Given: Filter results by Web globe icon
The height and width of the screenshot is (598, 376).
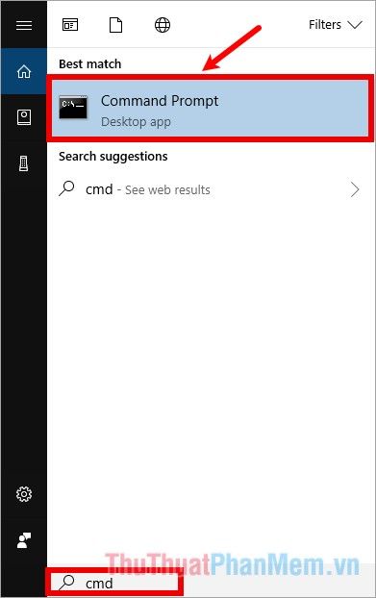Looking at the screenshot, I should [163, 25].
